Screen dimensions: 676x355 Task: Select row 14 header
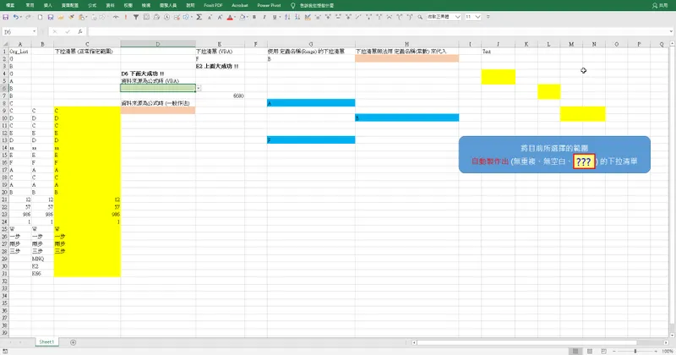click(x=4, y=148)
